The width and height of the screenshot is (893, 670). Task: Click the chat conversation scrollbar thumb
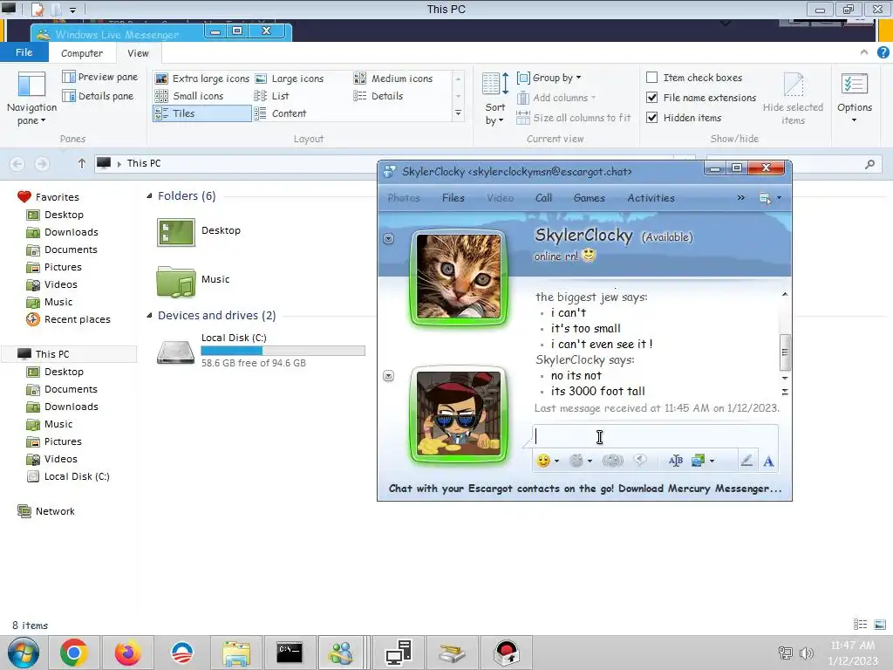[785, 352]
